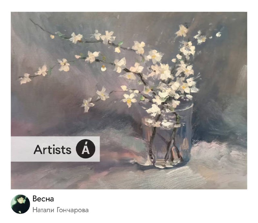The width and height of the screenshot is (258, 223).
Task: Open the spring blossom painting image
Action: (129, 100)
